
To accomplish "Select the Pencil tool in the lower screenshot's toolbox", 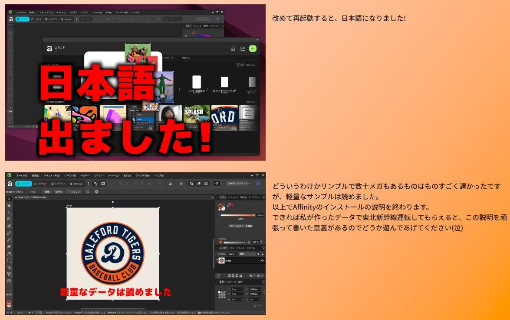I will point(9,240).
